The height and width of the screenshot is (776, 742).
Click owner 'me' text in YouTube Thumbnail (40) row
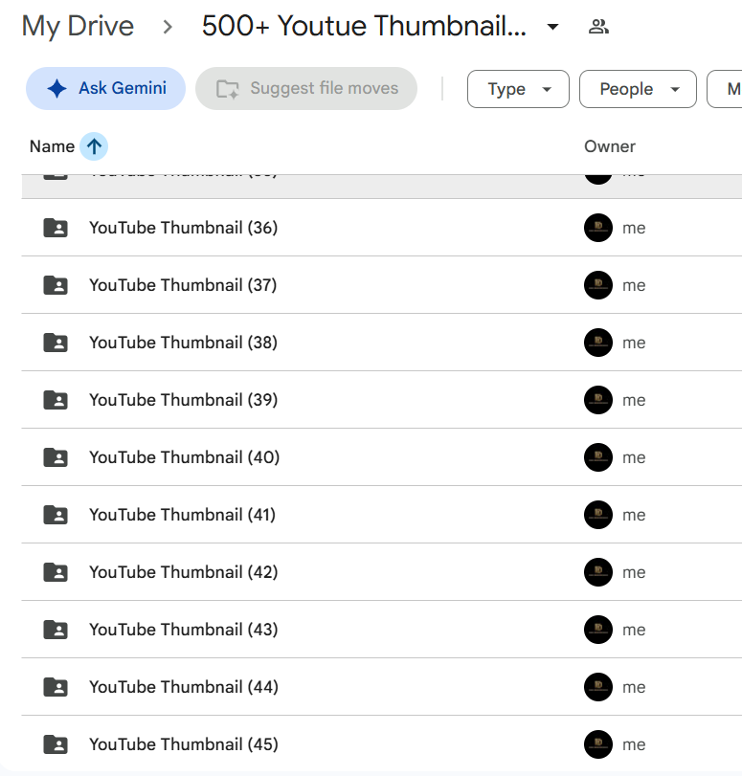click(x=634, y=457)
